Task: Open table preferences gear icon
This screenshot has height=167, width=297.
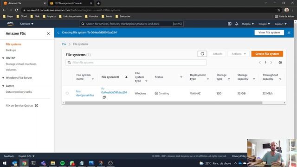Action: 280,63
